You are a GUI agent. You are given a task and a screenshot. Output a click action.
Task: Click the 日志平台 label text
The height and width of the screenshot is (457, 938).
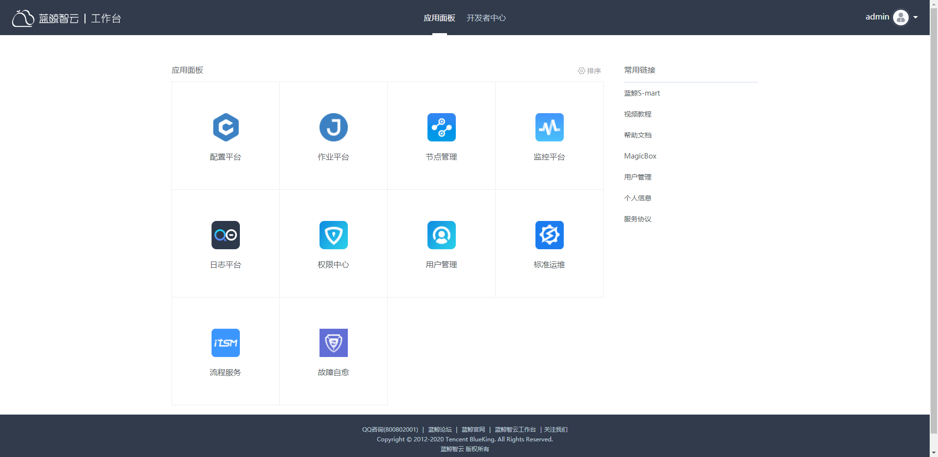[x=226, y=265]
